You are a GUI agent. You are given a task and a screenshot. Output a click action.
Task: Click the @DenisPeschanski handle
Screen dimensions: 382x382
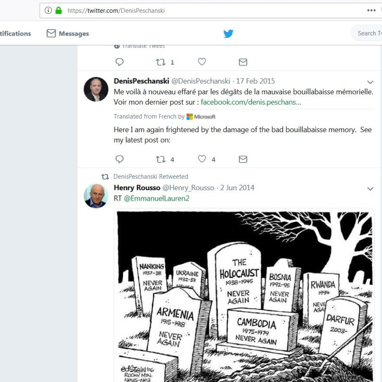[201, 81]
